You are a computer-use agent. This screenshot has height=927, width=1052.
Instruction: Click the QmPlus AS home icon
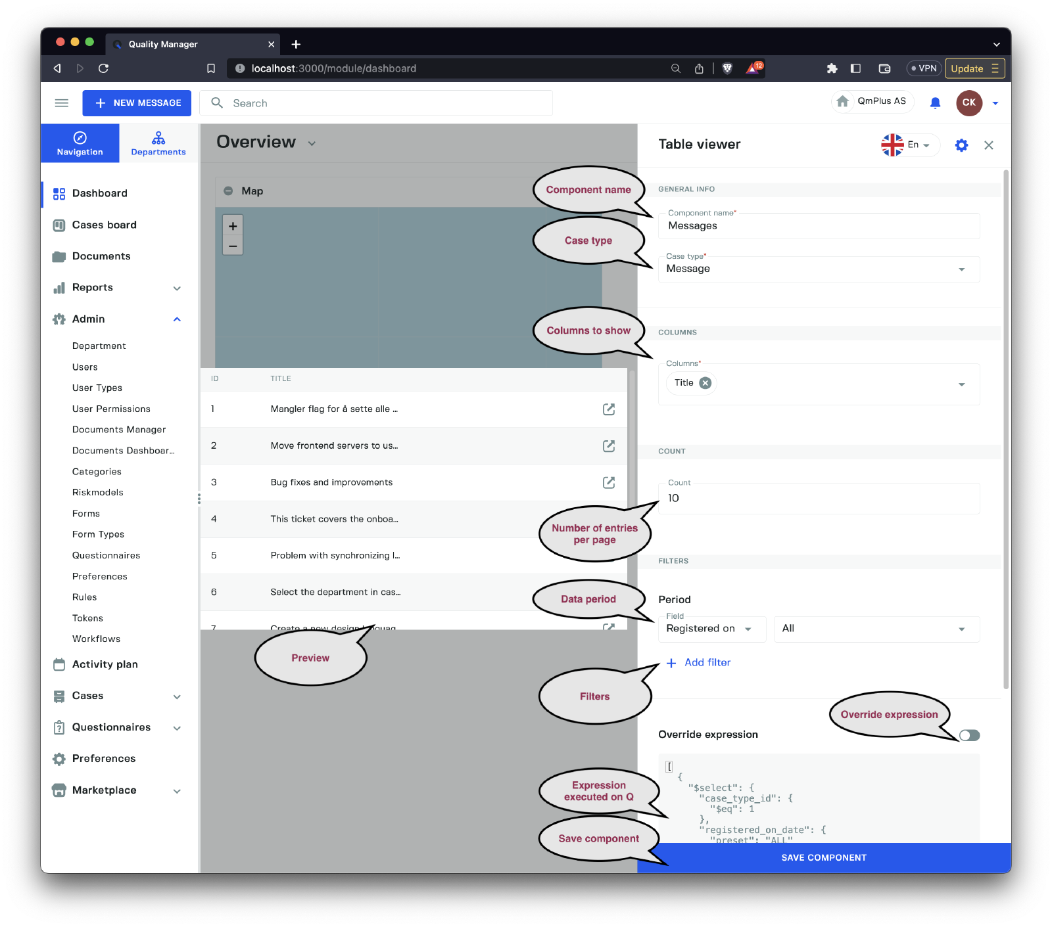(x=843, y=102)
